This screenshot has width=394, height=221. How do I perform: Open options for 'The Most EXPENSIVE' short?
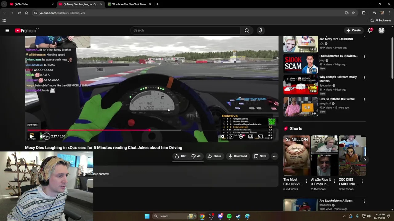(x=306, y=181)
